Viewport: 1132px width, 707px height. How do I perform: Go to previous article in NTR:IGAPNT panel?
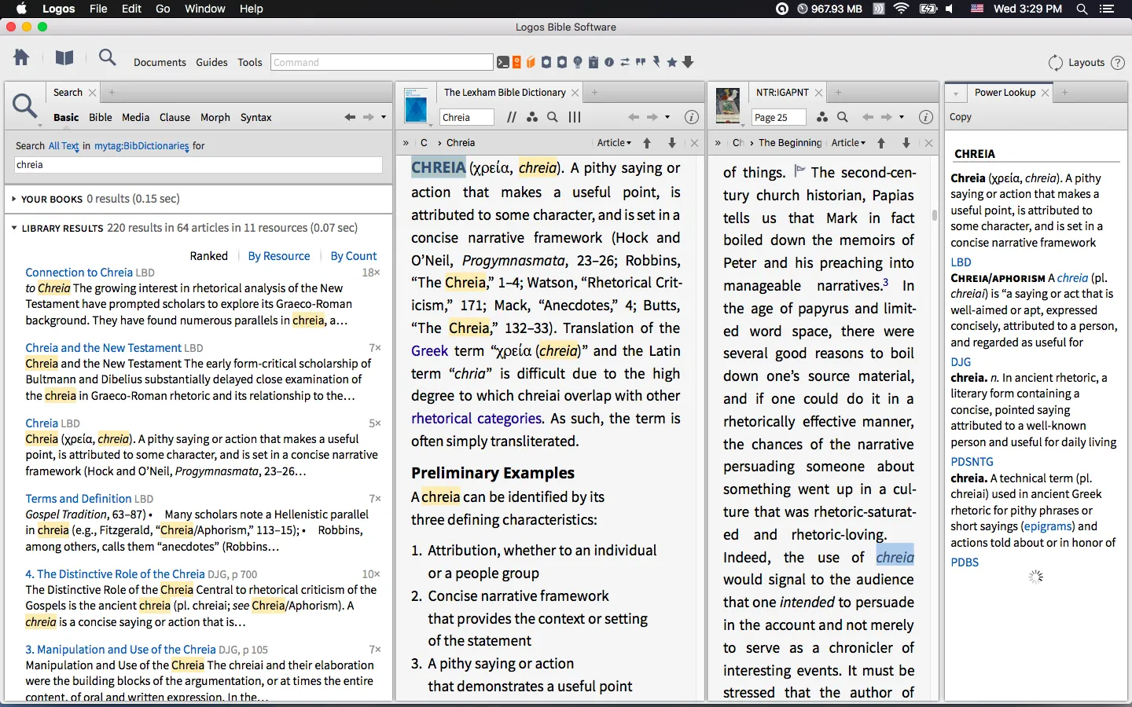(881, 143)
